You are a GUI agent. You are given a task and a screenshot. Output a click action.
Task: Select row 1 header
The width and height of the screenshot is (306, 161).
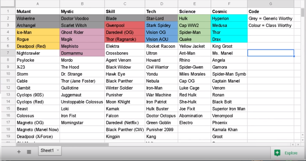click(x=8, y=11)
